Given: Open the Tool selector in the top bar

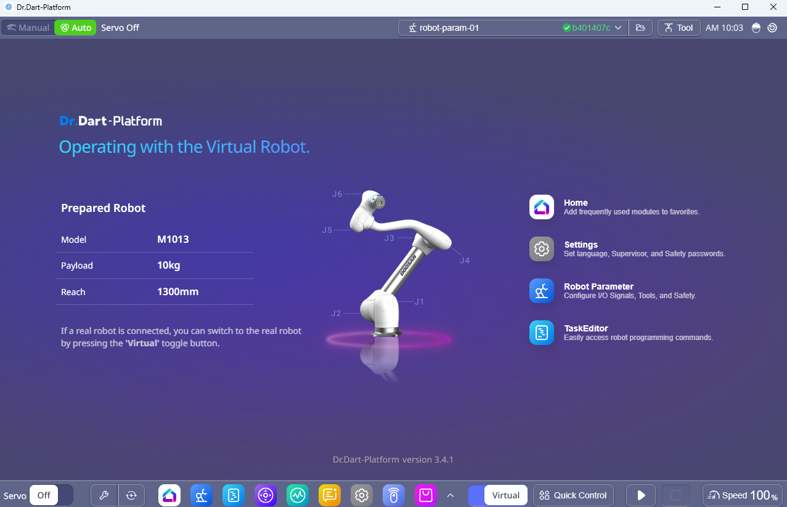Looking at the screenshot, I should coord(679,28).
